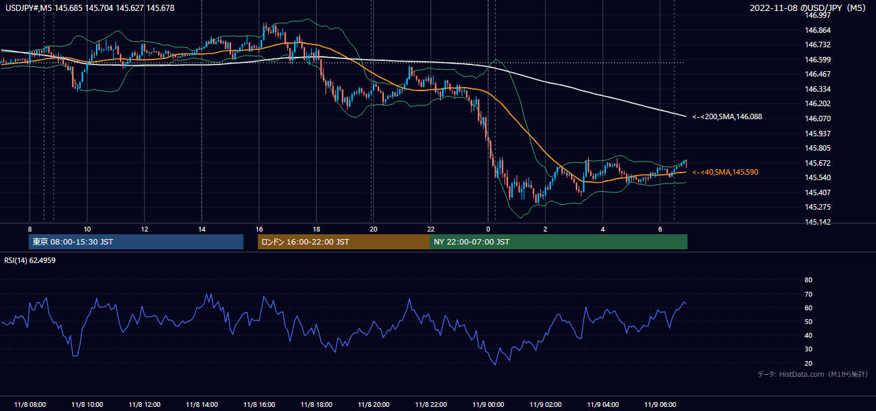Click the 200 SMA 146.088 label

coord(727,117)
